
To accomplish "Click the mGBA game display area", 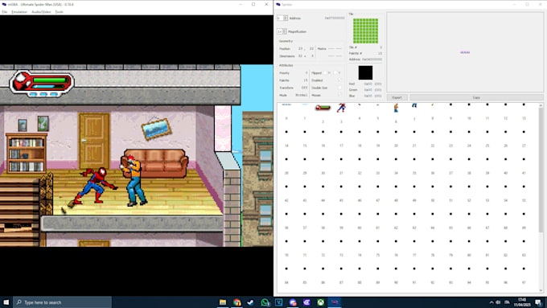I will [x=137, y=155].
